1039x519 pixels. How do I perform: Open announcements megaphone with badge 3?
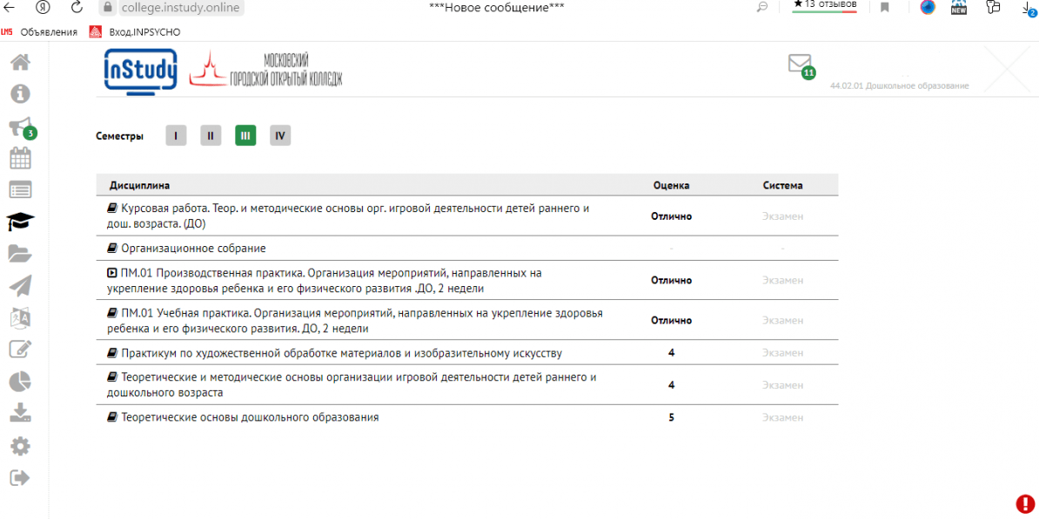tap(19, 127)
